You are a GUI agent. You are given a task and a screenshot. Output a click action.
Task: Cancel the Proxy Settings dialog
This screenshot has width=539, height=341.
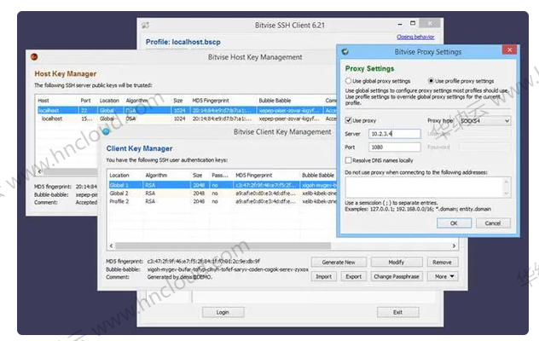point(493,223)
